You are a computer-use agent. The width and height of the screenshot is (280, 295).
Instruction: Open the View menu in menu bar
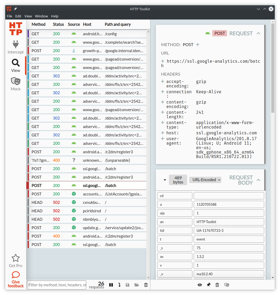(x=28, y=16)
